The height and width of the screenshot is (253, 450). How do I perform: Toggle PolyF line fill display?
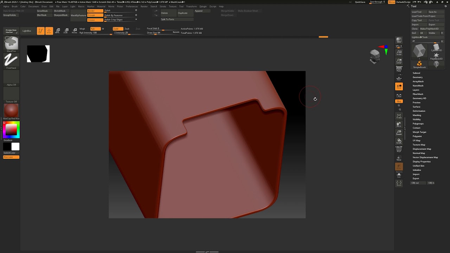pyautogui.click(x=399, y=149)
